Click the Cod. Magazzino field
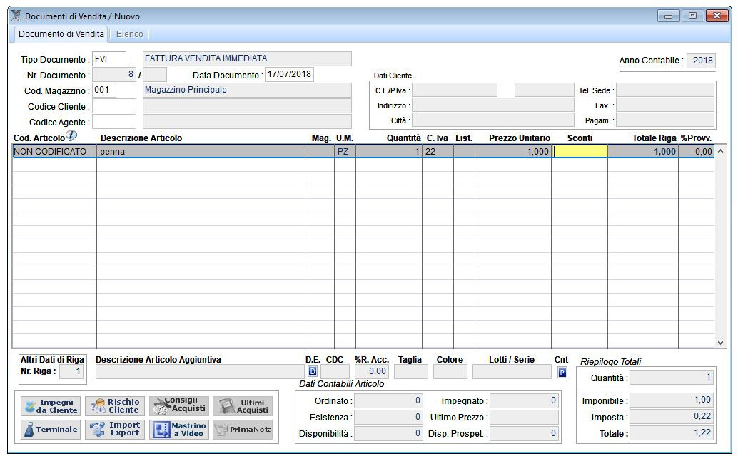This screenshot has height=461, width=738. click(x=104, y=90)
